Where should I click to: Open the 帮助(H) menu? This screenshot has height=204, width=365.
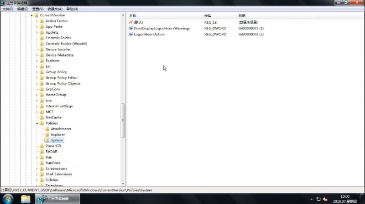pos(72,9)
